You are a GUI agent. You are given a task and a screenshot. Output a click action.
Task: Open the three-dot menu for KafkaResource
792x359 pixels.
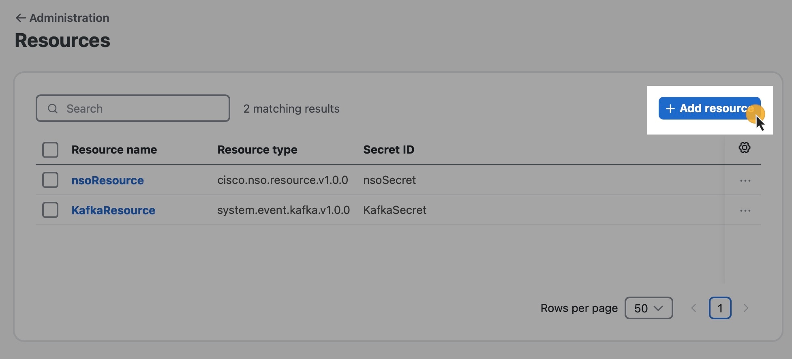pos(745,211)
